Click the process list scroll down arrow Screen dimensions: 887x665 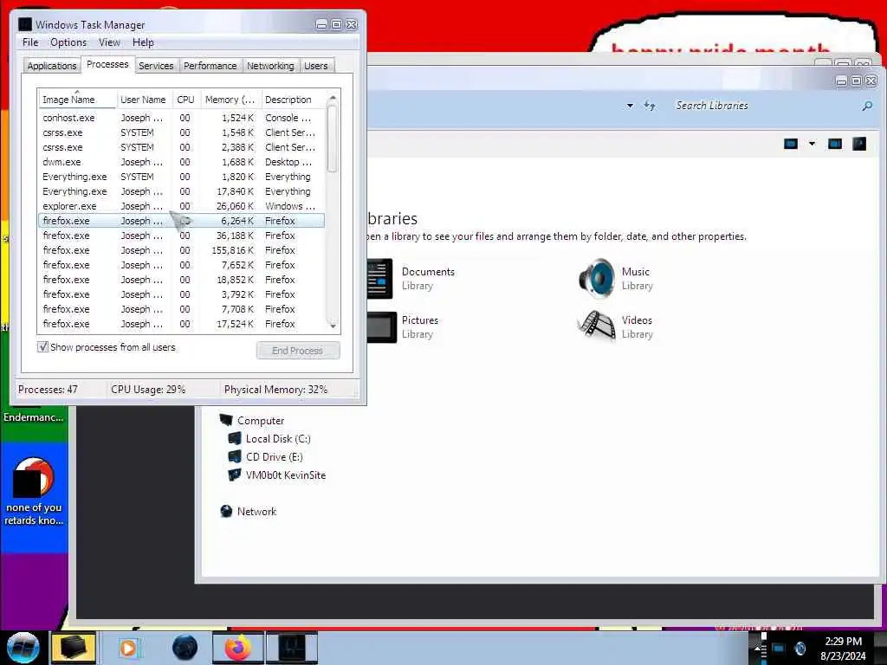click(x=333, y=326)
